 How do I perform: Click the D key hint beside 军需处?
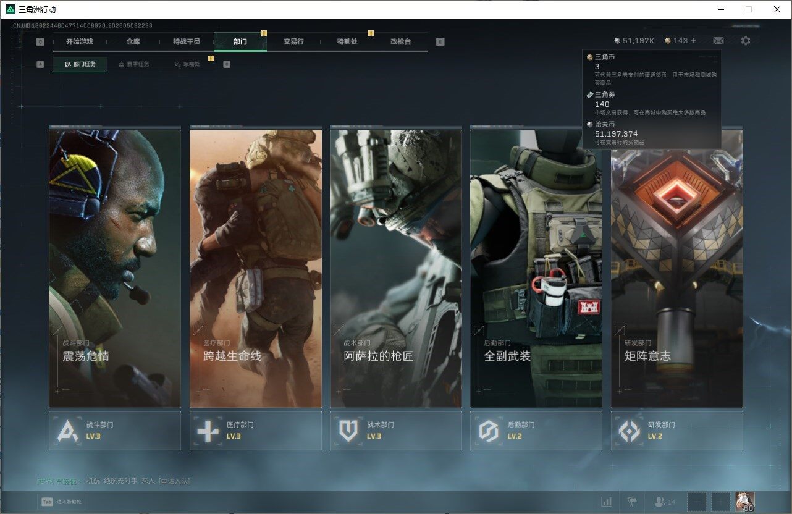point(227,64)
